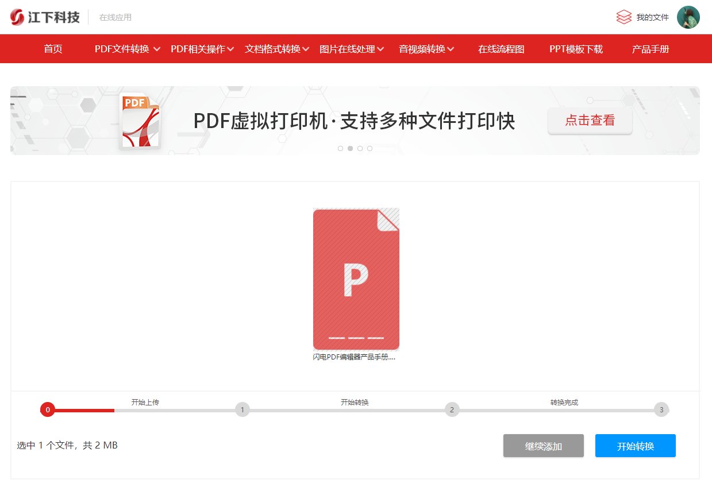
Task: Select the 闪电PDF编辑器产品手册 file name
Action: coord(356,356)
